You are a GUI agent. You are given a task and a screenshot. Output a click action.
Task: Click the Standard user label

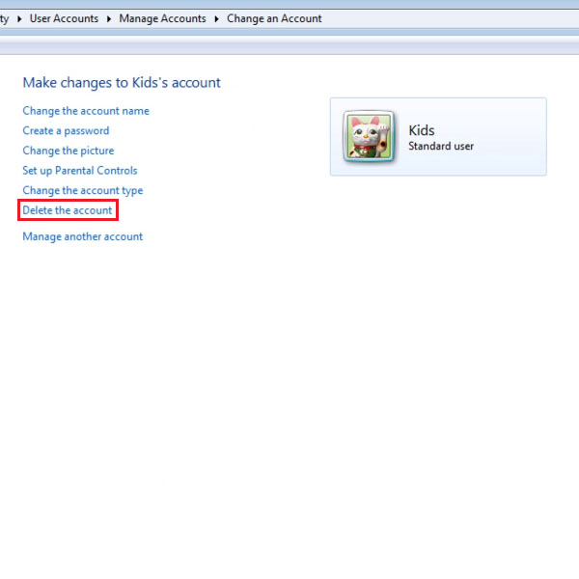point(441,147)
